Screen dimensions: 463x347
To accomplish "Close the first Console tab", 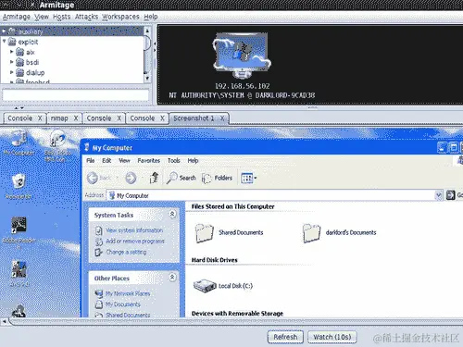I will [40, 118].
